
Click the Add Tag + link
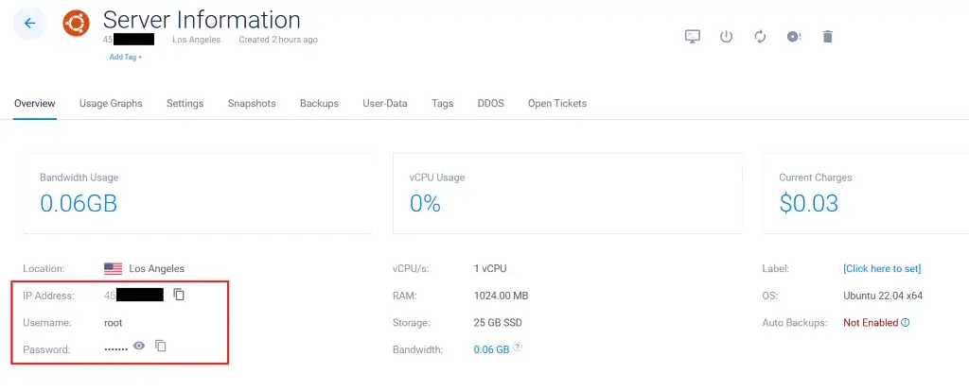point(126,57)
